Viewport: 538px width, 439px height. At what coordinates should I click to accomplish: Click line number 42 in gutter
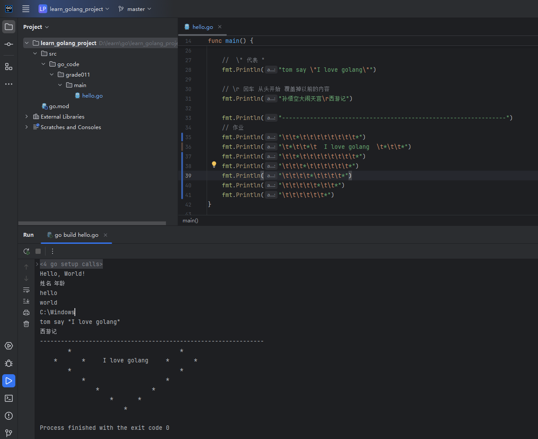point(188,204)
